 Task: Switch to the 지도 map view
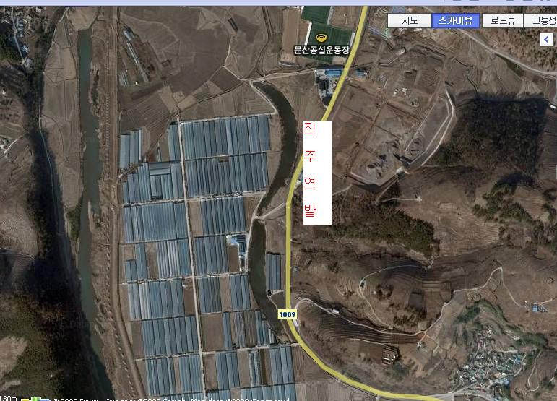tap(409, 20)
